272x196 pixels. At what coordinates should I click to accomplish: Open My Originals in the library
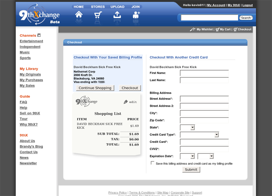pos(30,75)
